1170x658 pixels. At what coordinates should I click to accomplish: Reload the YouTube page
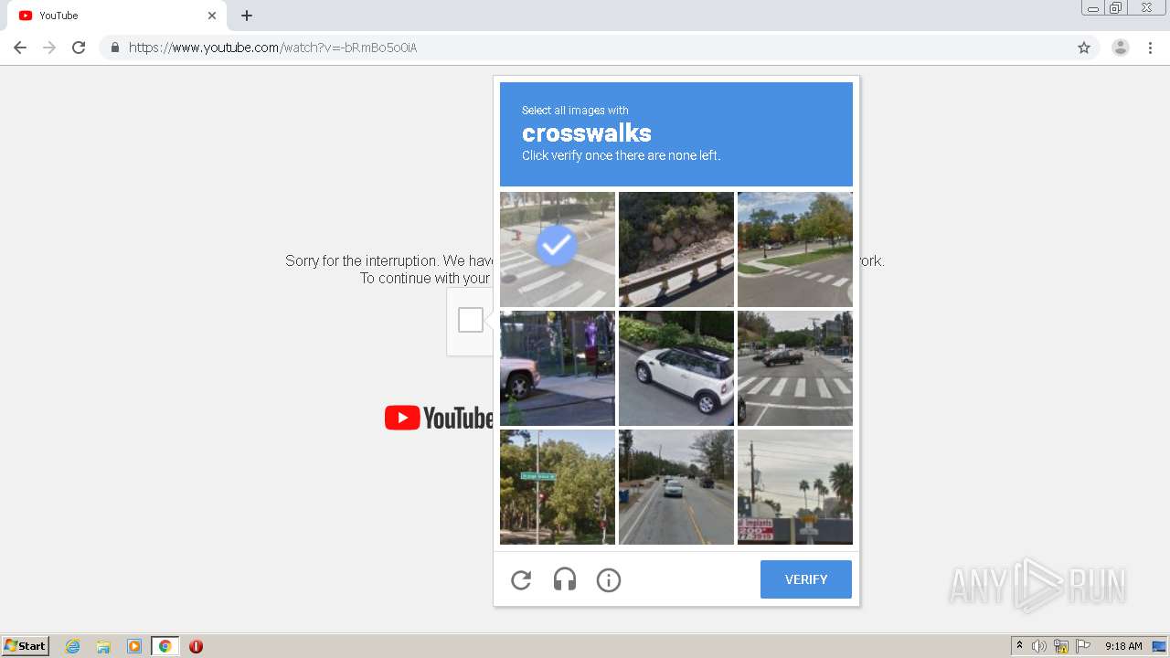79,48
